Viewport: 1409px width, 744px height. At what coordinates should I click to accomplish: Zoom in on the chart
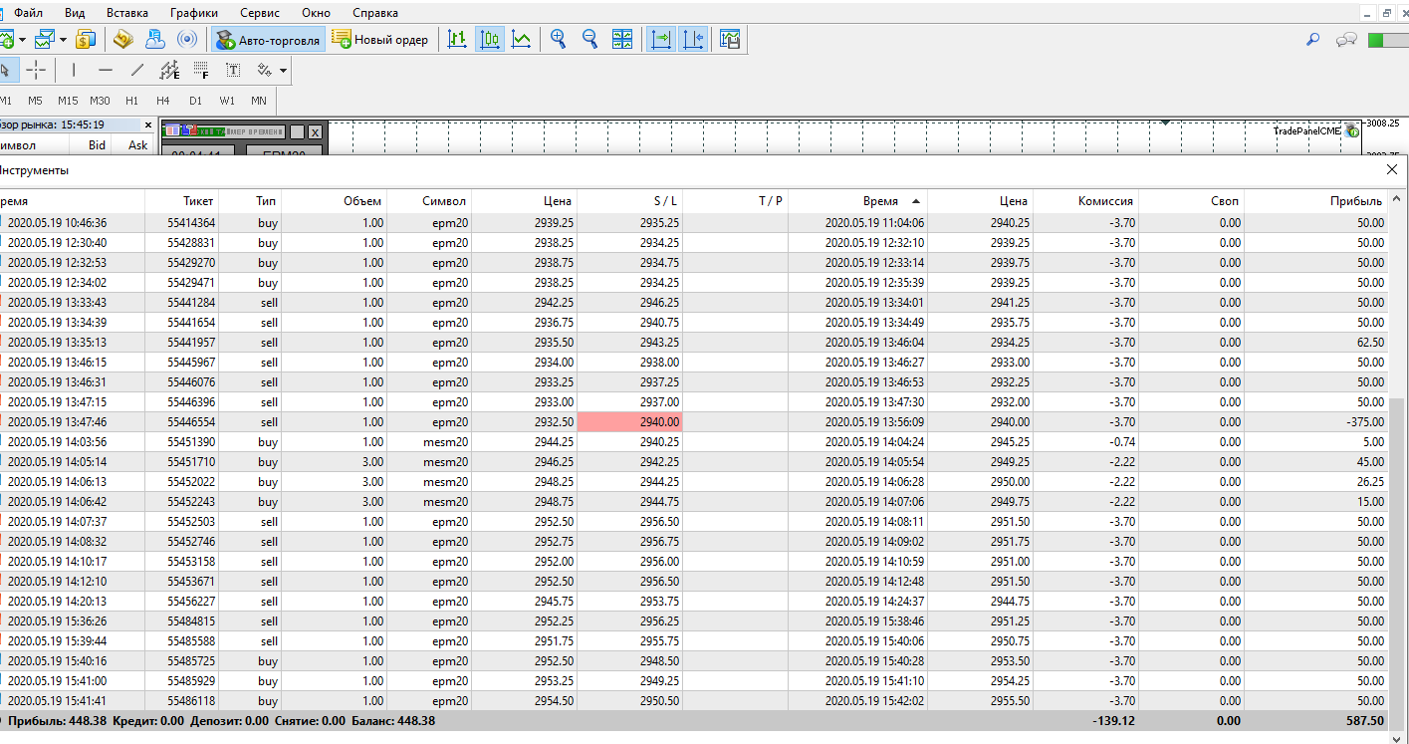559,40
